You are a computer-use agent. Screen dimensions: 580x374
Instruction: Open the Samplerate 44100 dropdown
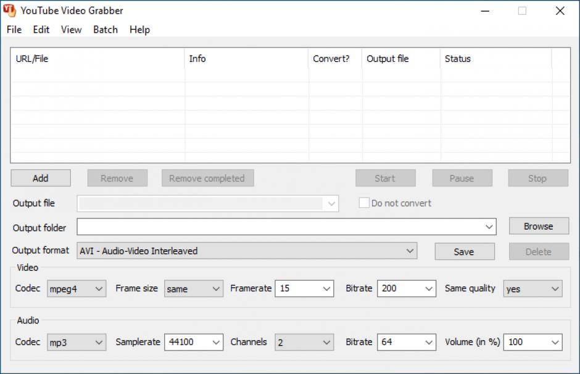(194, 342)
